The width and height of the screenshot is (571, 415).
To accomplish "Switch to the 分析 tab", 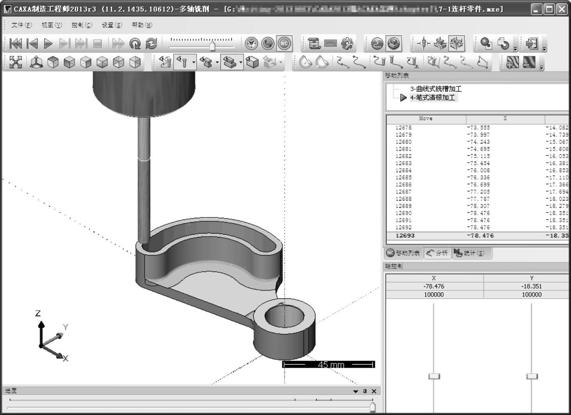I will (x=437, y=253).
